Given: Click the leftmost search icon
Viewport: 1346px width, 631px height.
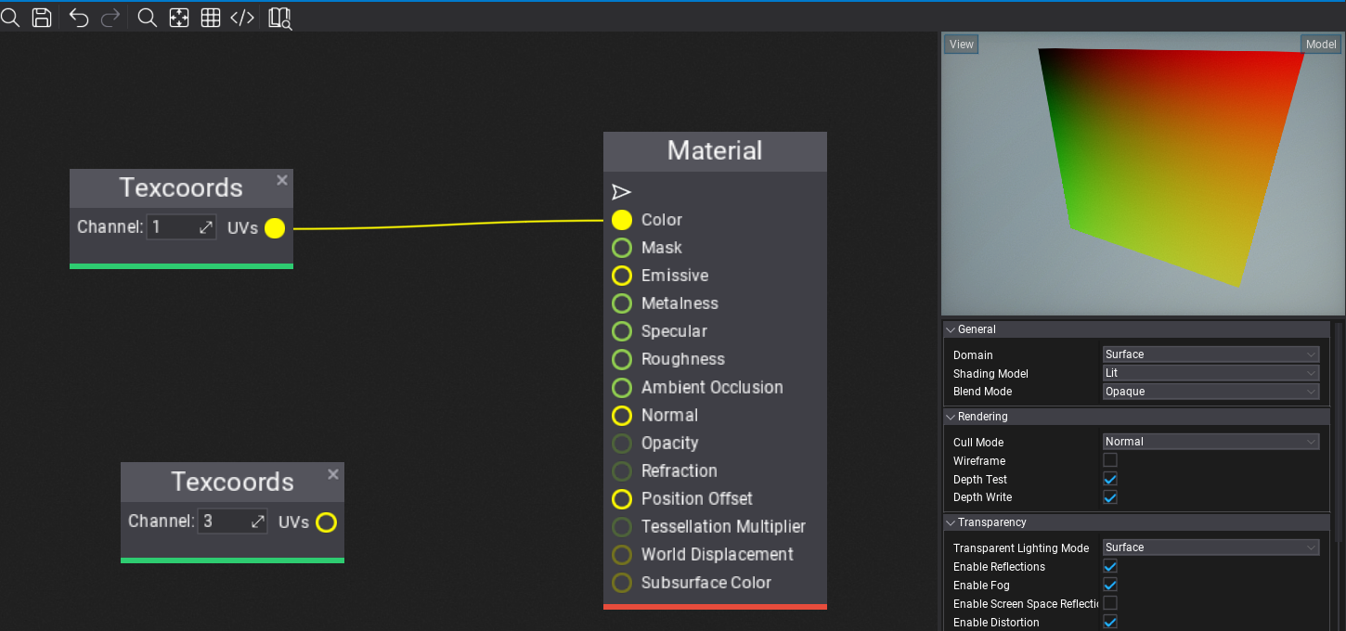Looking at the screenshot, I should click(x=10, y=17).
